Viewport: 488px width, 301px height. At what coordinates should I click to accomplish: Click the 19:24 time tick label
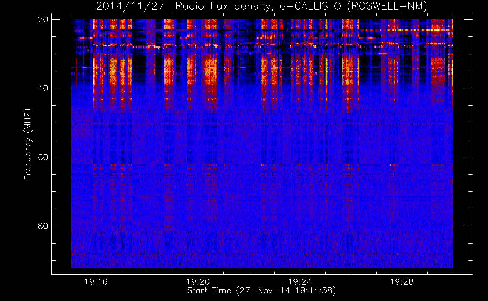pos(300,282)
